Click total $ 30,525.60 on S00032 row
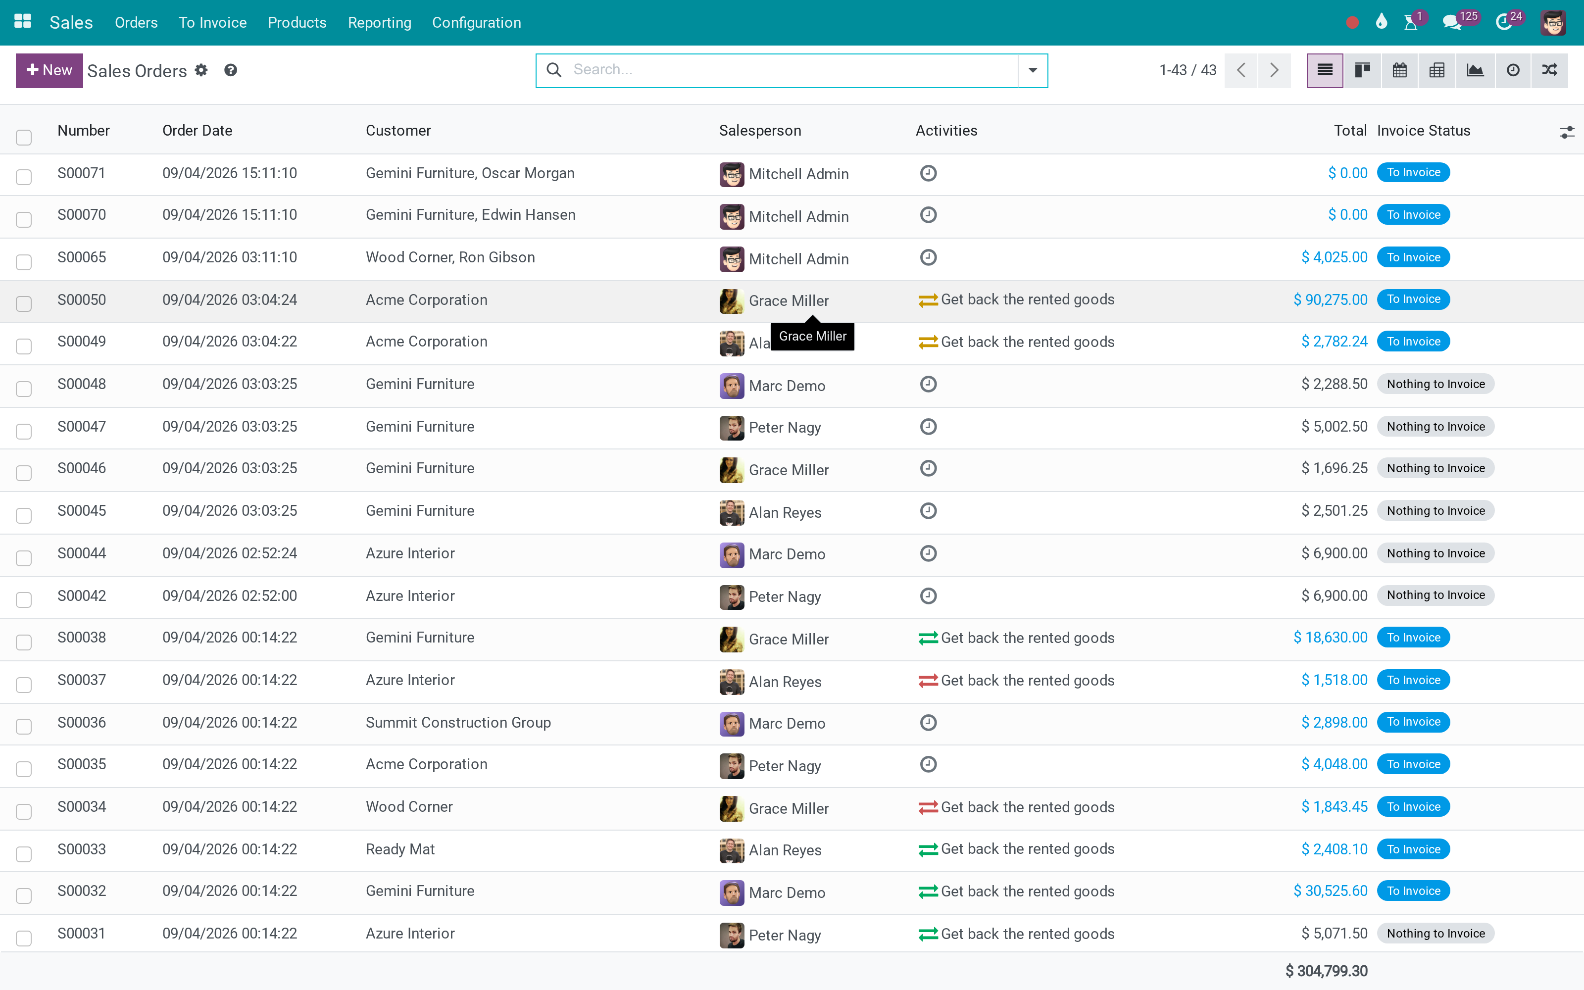 click(x=1330, y=891)
